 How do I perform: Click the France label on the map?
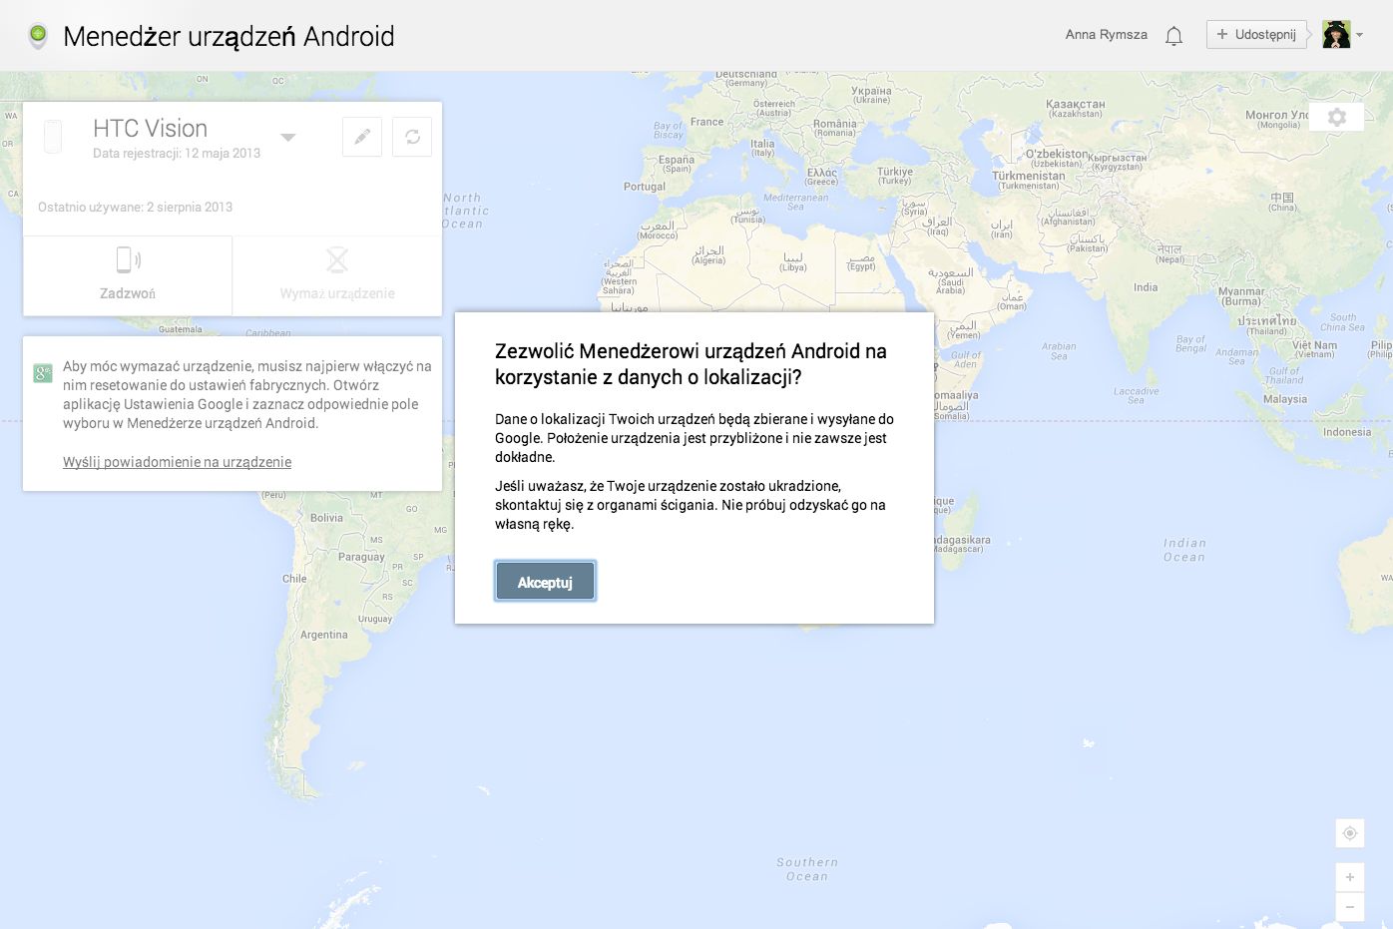point(707,122)
